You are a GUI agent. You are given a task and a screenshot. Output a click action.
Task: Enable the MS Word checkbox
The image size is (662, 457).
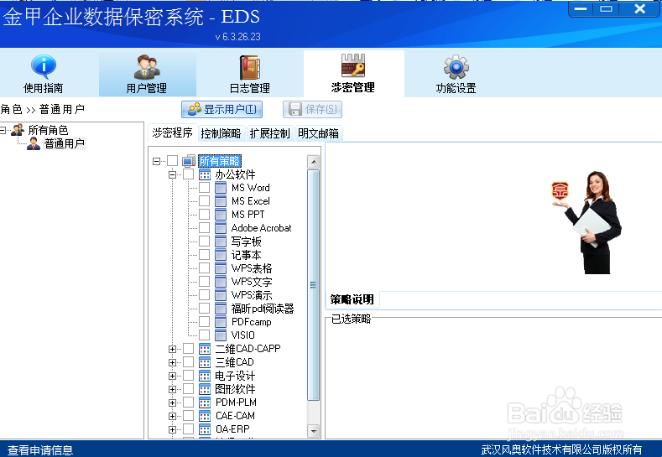pyautogui.click(x=205, y=188)
